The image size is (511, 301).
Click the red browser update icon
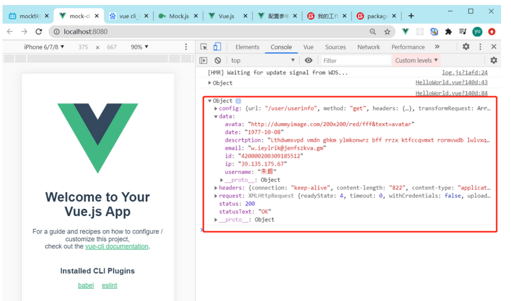(492, 32)
